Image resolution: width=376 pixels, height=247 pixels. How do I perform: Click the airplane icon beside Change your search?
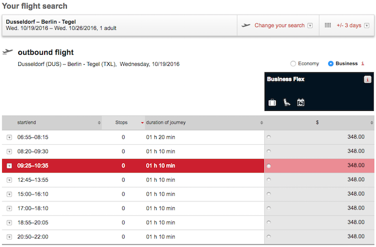(246, 25)
